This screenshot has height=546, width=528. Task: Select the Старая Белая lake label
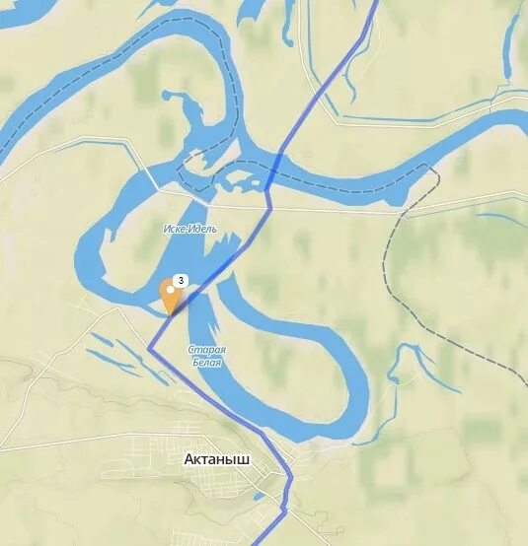(x=206, y=356)
